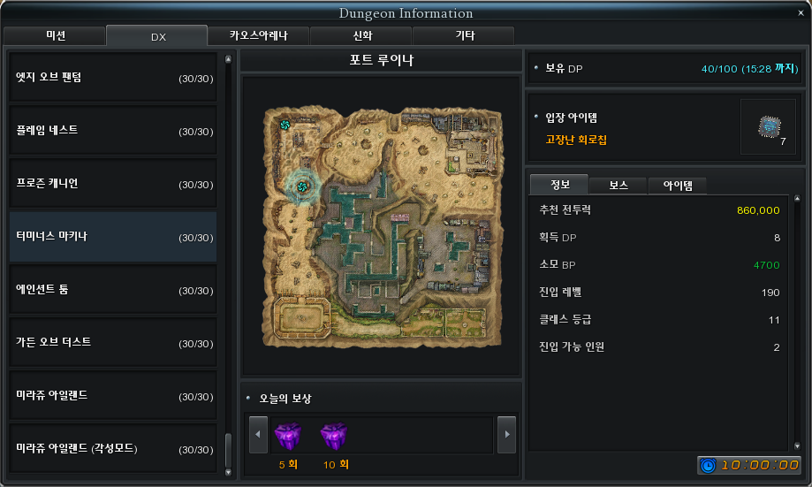Click the 고장난 회로칩 entry item icon
Image resolution: width=812 pixels, height=487 pixels.
(769, 127)
